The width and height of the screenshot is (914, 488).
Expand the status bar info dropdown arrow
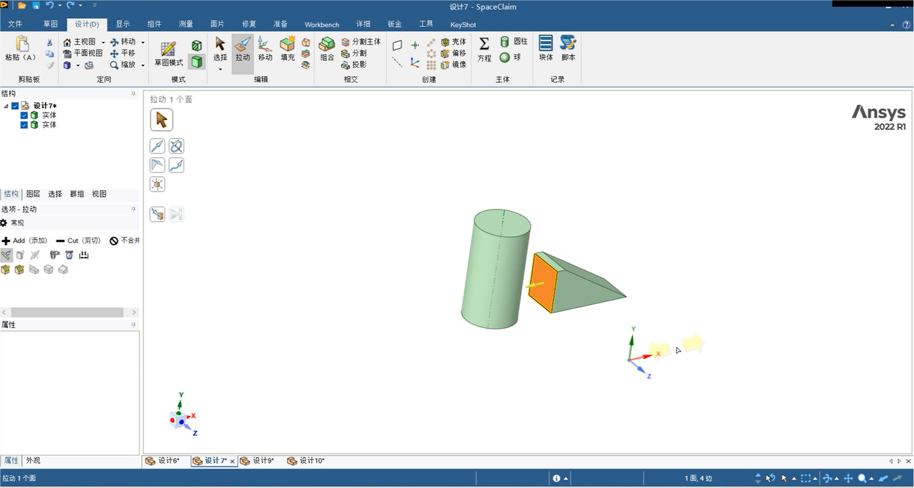click(x=566, y=478)
